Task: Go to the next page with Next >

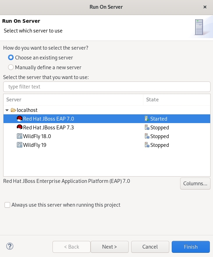Action: (x=109, y=247)
